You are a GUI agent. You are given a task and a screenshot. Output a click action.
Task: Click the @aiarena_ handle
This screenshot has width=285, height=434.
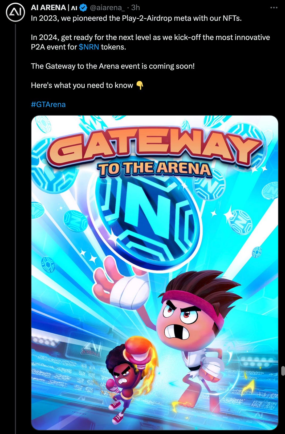107,8
